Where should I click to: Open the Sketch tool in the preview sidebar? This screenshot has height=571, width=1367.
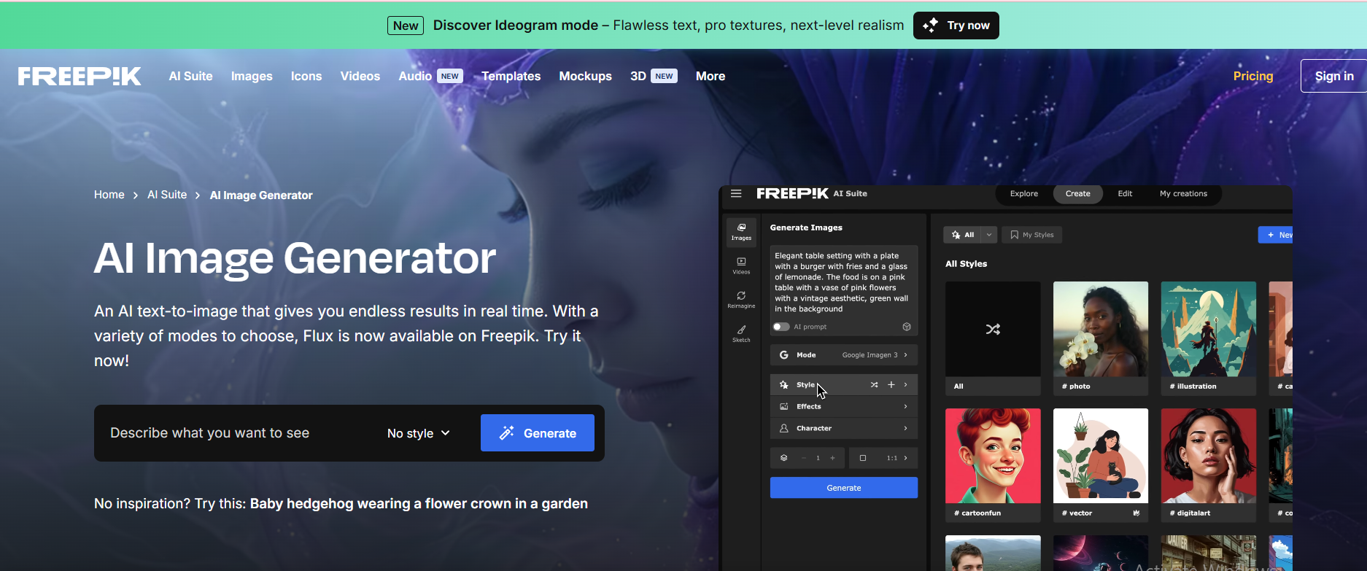coord(741,333)
